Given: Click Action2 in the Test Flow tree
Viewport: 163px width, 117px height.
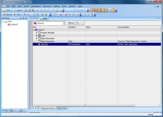Looking at the screenshot, I should (x=14, y=24).
